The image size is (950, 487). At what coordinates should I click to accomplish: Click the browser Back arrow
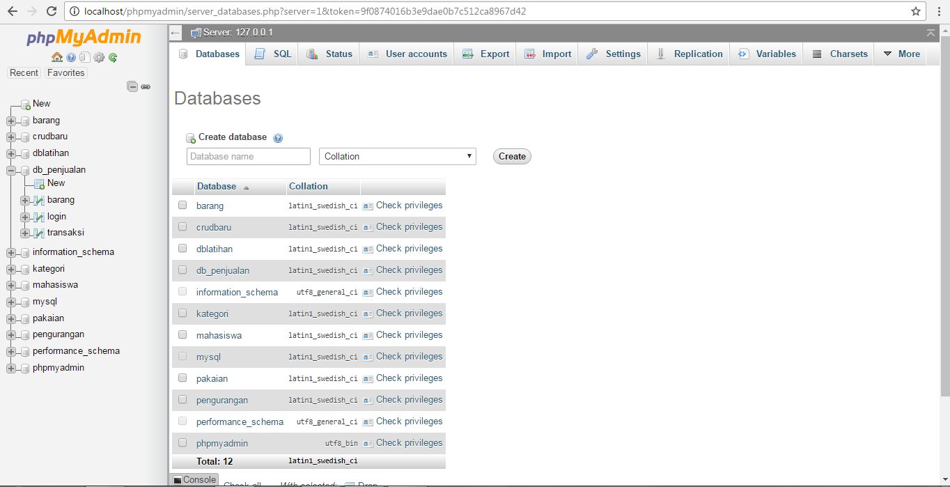click(13, 11)
